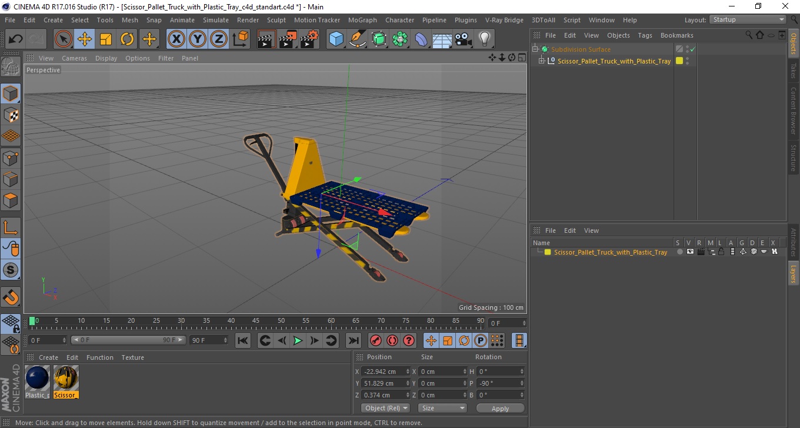Play the animation forward
Screen dimensions: 800x428
click(x=298, y=340)
